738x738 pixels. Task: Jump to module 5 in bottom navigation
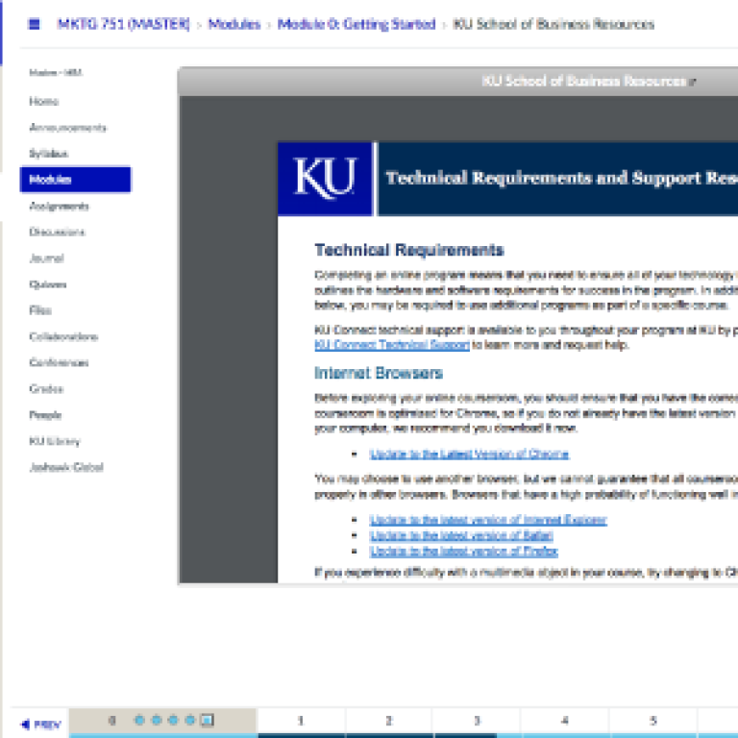tap(653, 721)
